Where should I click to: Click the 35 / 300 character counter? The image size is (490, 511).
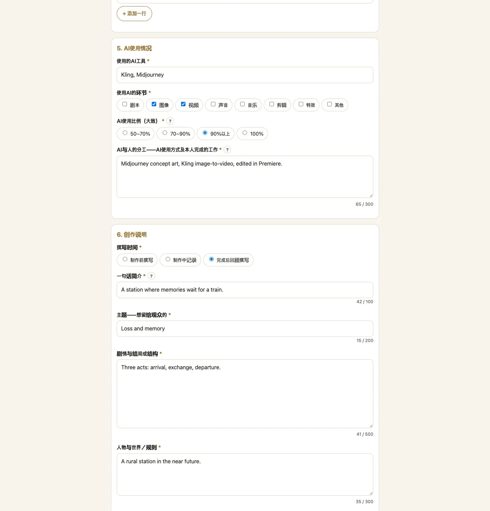(364, 502)
